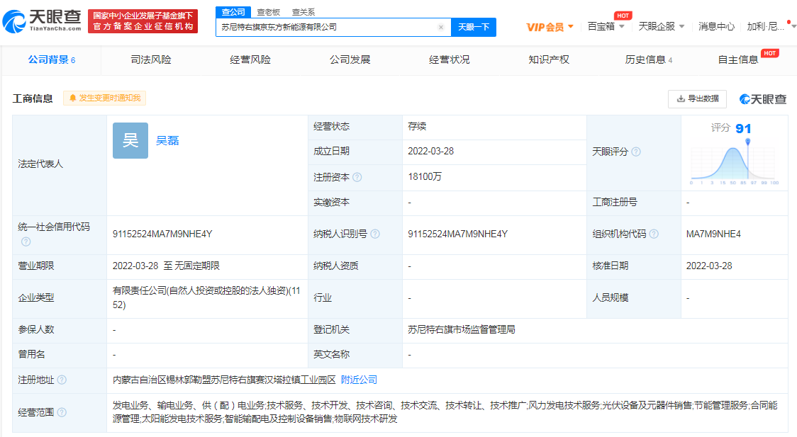Click the 国家中小企业发展子基金 red banner
797x437 pixels.
pos(143,21)
